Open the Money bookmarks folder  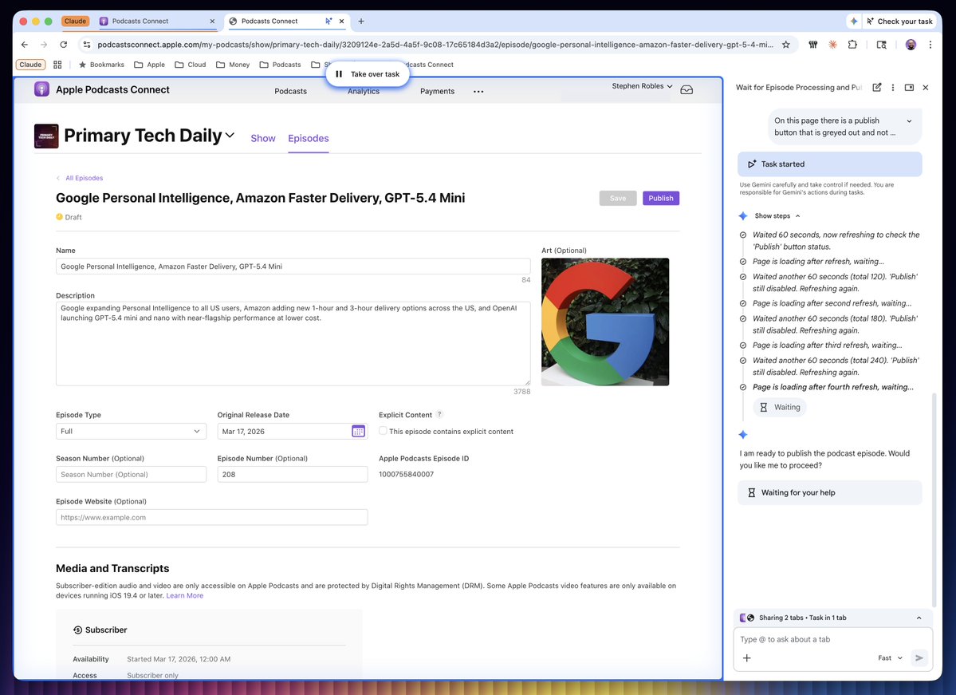(x=233, y=65)
